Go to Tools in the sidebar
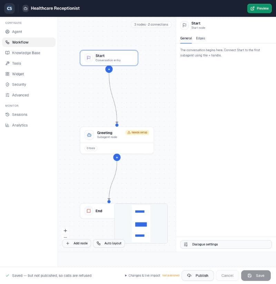276x284 pixels. tap(29, 63)
